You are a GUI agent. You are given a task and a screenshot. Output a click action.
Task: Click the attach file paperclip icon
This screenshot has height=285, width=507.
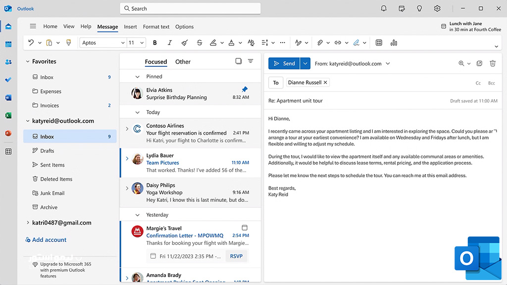pyautogui.click(x=320, y=43)
